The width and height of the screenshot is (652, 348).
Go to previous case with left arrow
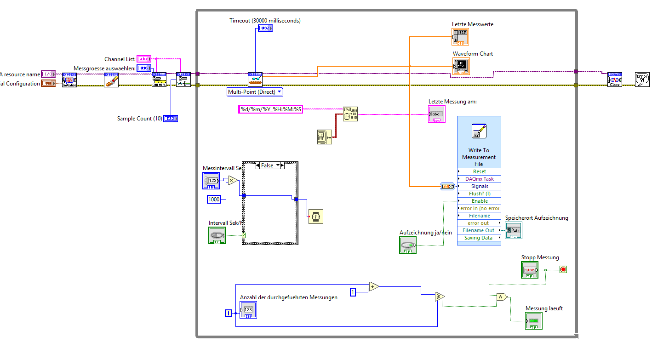coord(258,165)
